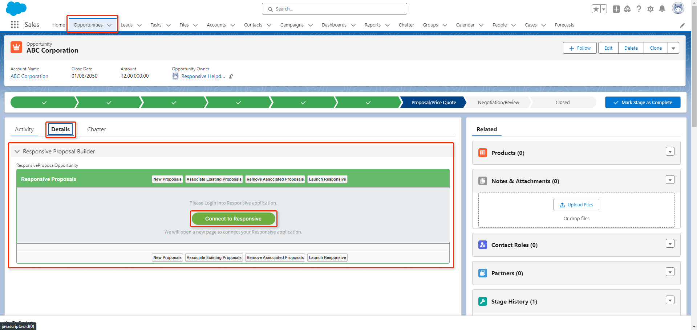The width and height of the screenshot is (697, 330).
Task: Open the Notifications bell icon
Action: [662, 9]
